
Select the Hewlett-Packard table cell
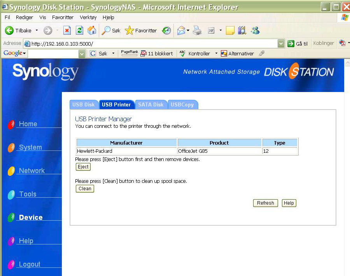tap(126, 151)
